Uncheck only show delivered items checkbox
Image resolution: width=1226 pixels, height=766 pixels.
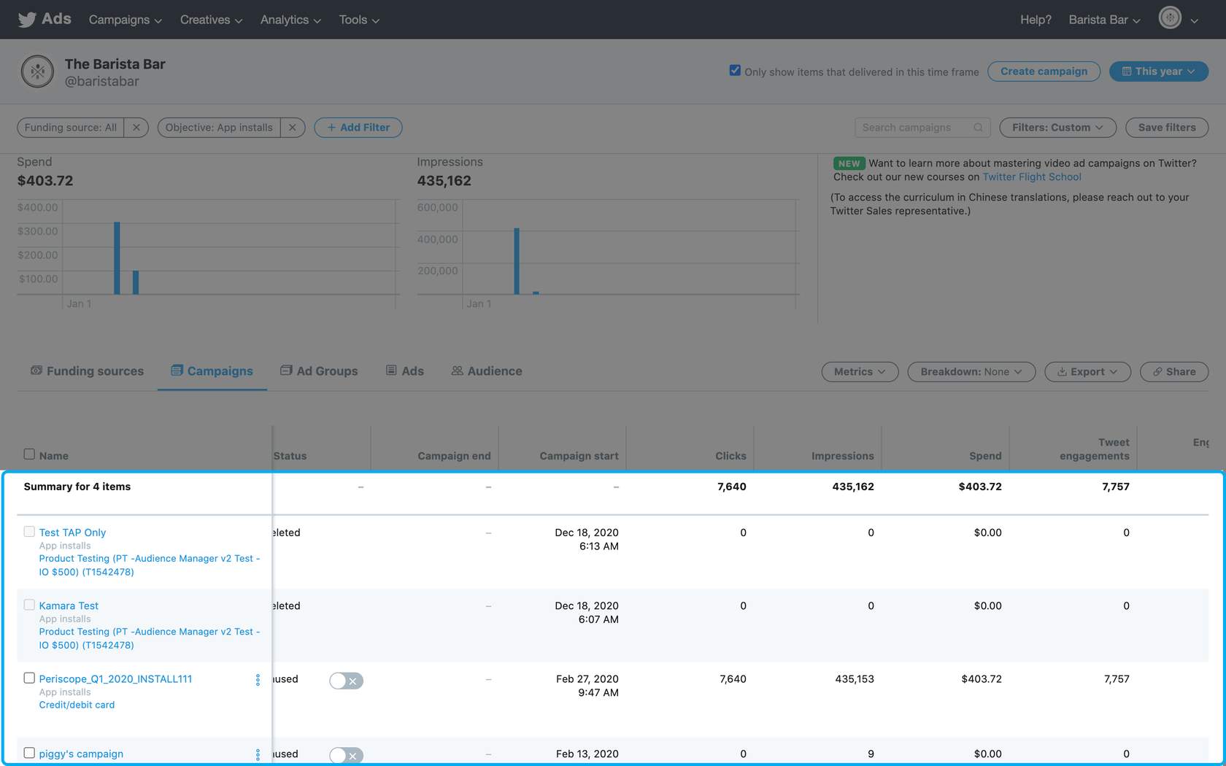pos(735,71)
